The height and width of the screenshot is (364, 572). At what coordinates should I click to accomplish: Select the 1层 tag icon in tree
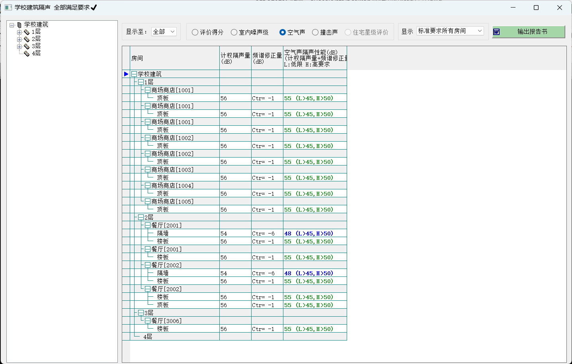pos(27,32)
